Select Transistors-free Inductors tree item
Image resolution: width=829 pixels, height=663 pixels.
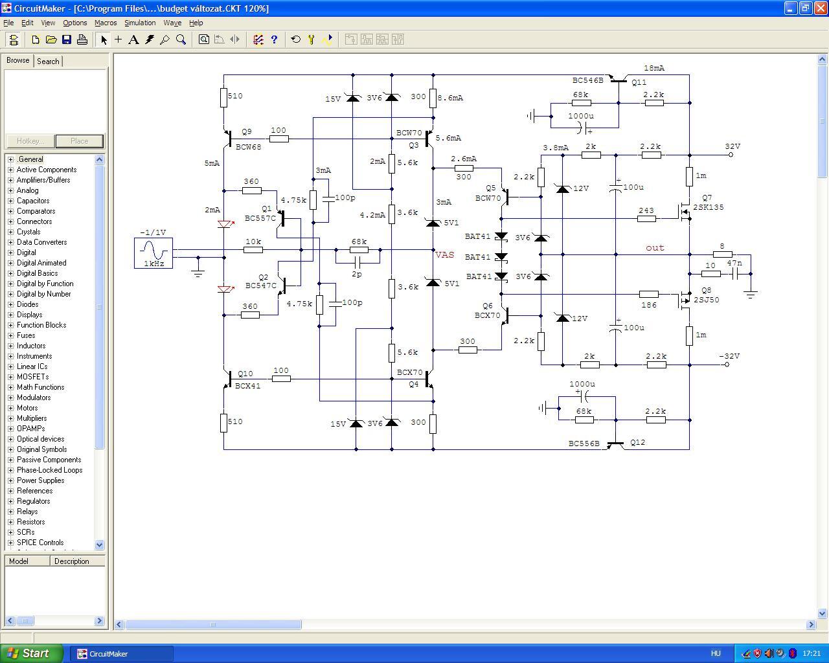31,346
